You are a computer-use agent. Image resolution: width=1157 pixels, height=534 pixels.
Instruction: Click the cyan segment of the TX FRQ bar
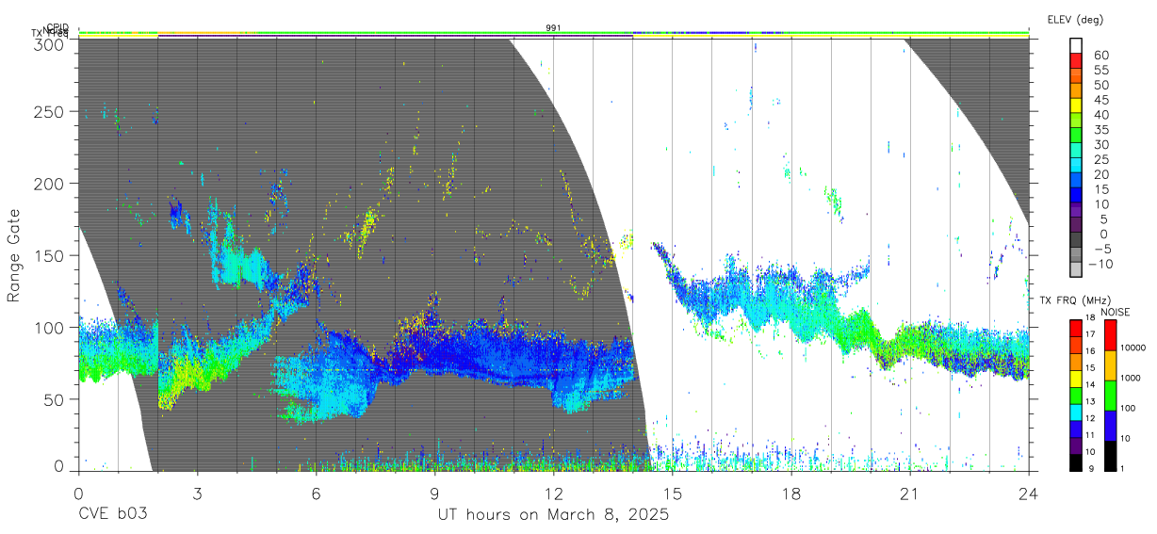[x=1076, y=412]
